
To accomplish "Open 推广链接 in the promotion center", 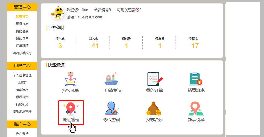I will tap(22, 134).
